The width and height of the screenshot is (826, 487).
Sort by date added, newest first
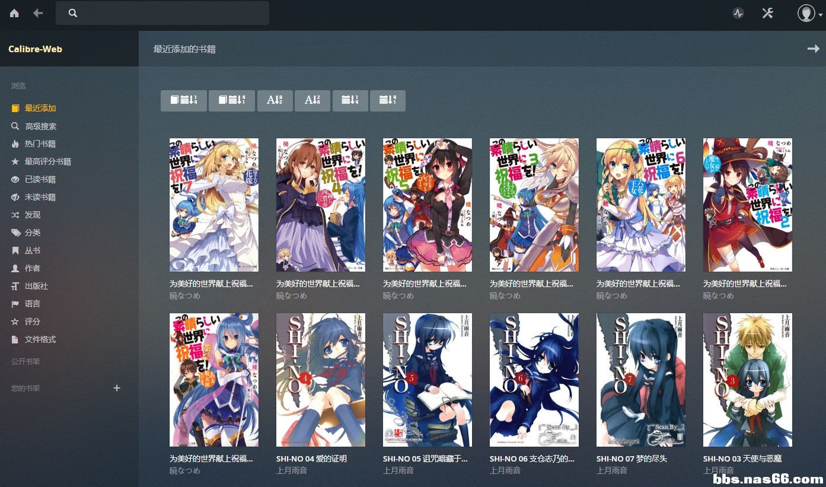click(184, 100)
